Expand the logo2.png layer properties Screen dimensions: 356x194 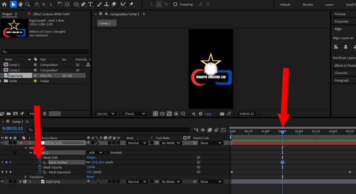pyautogui.click(x=21, y=181)
